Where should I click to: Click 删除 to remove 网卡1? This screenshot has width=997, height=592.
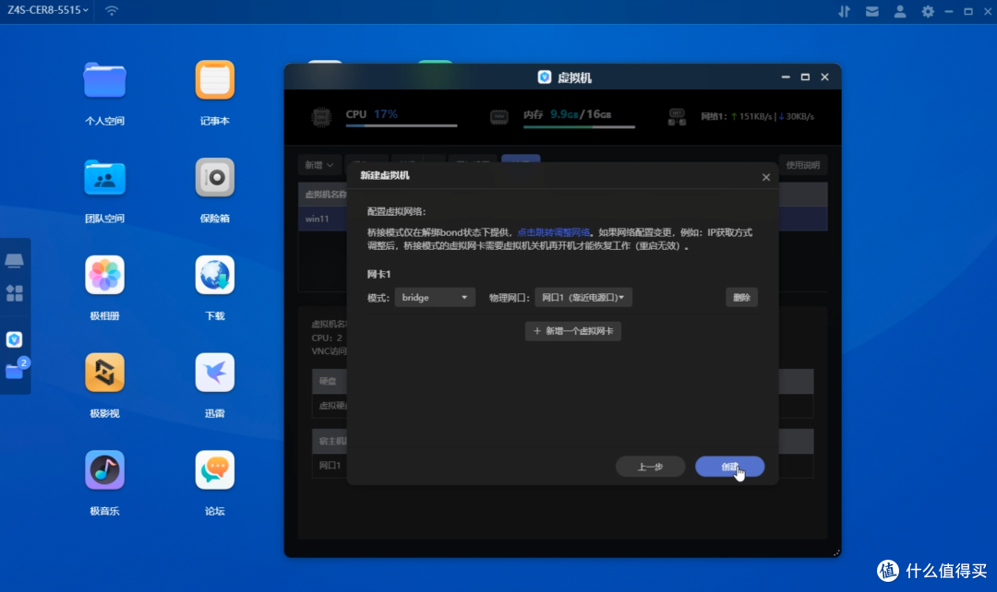pyautogui.click(x=741, y=297)
